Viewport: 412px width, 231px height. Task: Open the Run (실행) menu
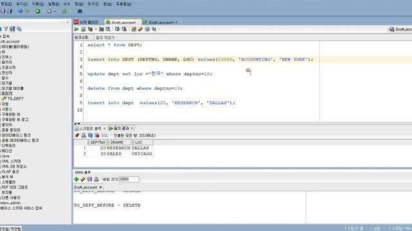[x=53, y=4]
